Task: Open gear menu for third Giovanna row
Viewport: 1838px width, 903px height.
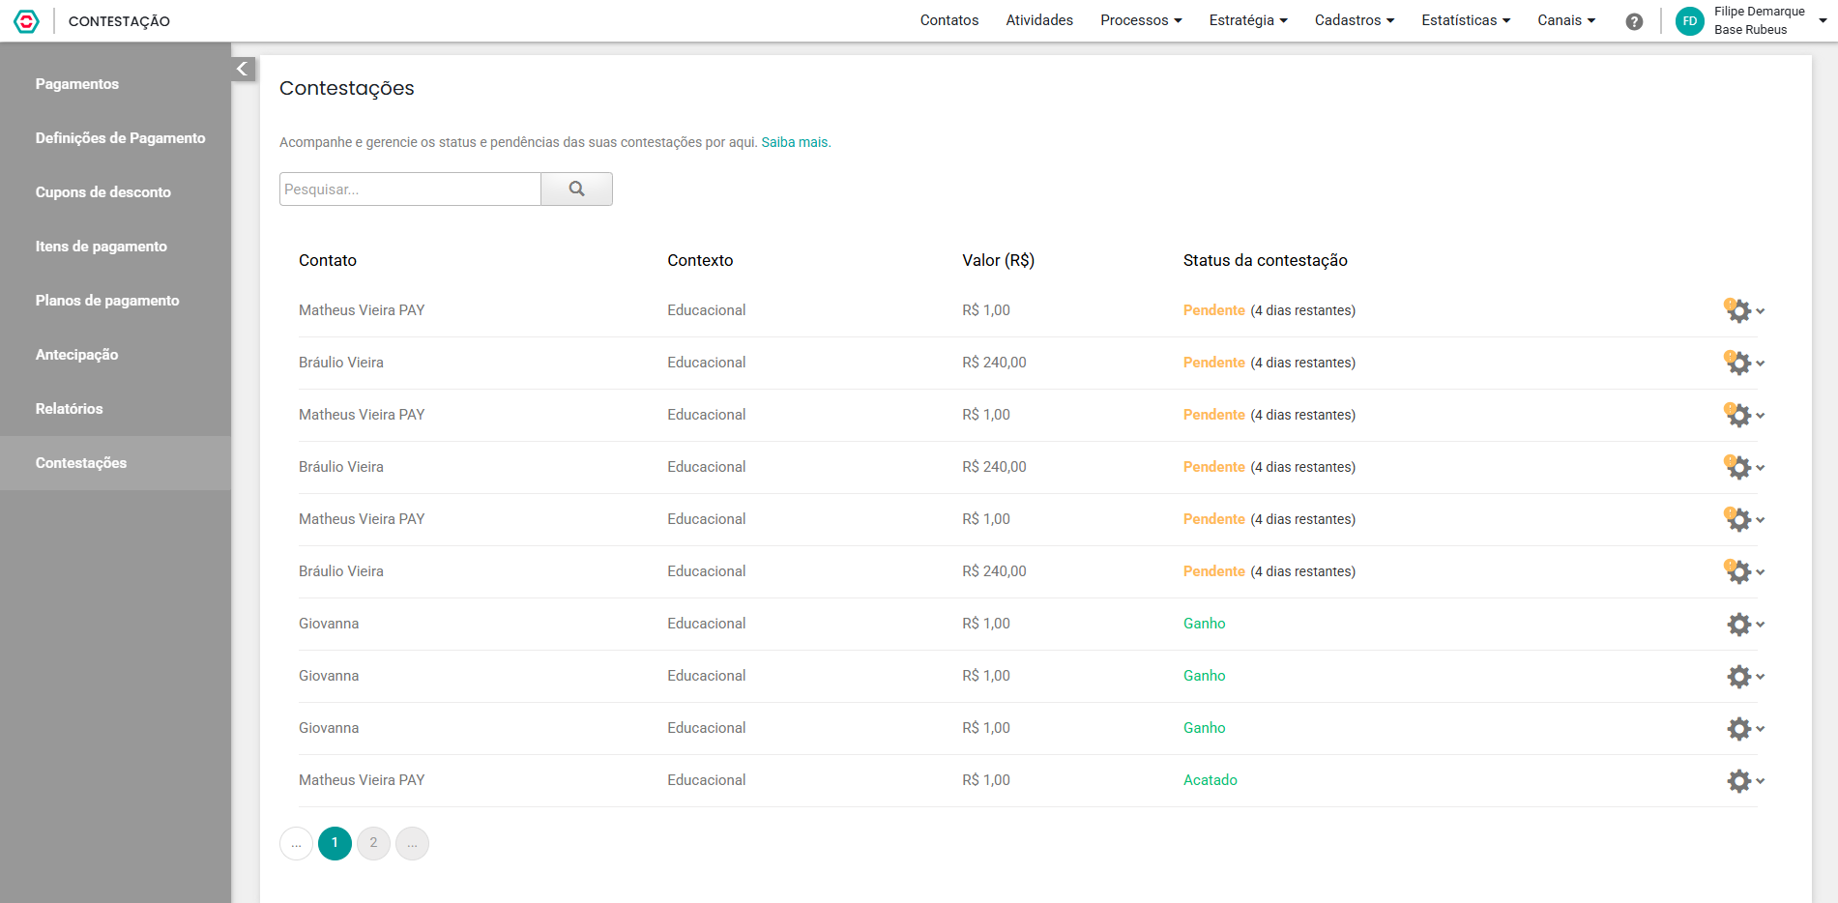Action: [1745, 728]
